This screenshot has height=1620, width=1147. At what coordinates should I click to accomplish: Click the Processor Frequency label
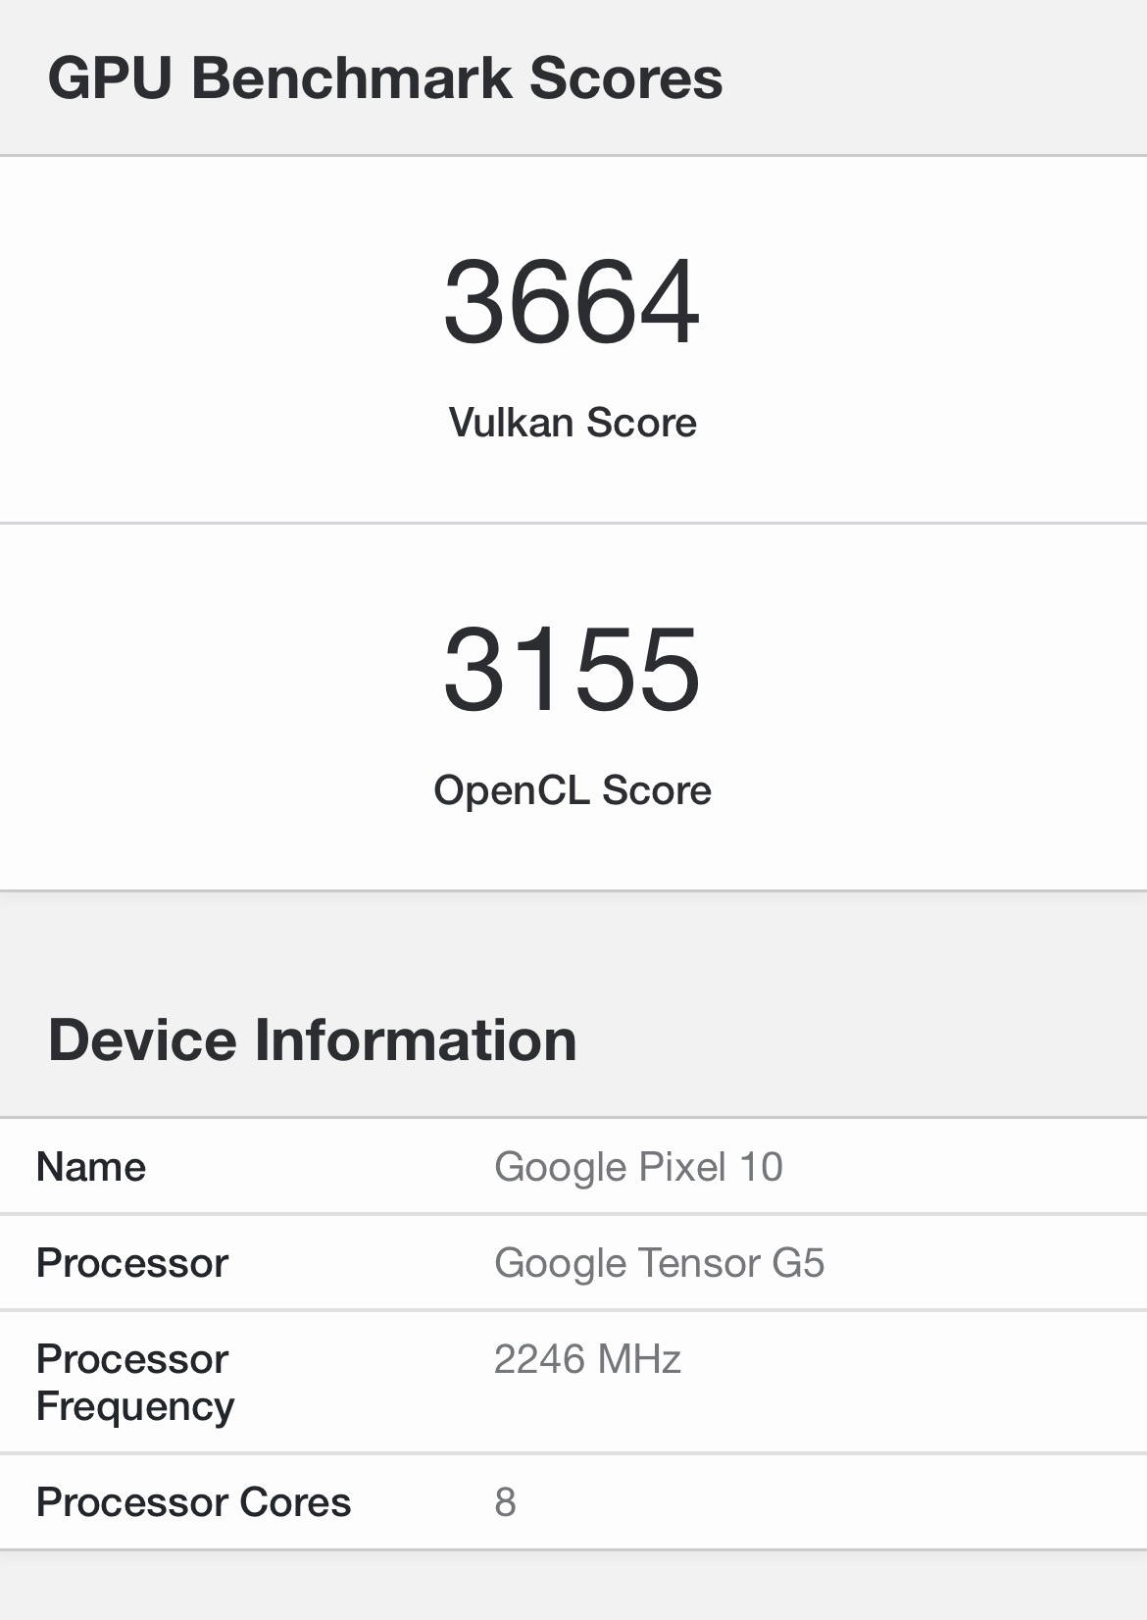[135, 1383]
